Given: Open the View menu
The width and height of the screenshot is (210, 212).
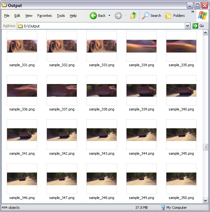Looking at the screenshot, I should (29, 16).
